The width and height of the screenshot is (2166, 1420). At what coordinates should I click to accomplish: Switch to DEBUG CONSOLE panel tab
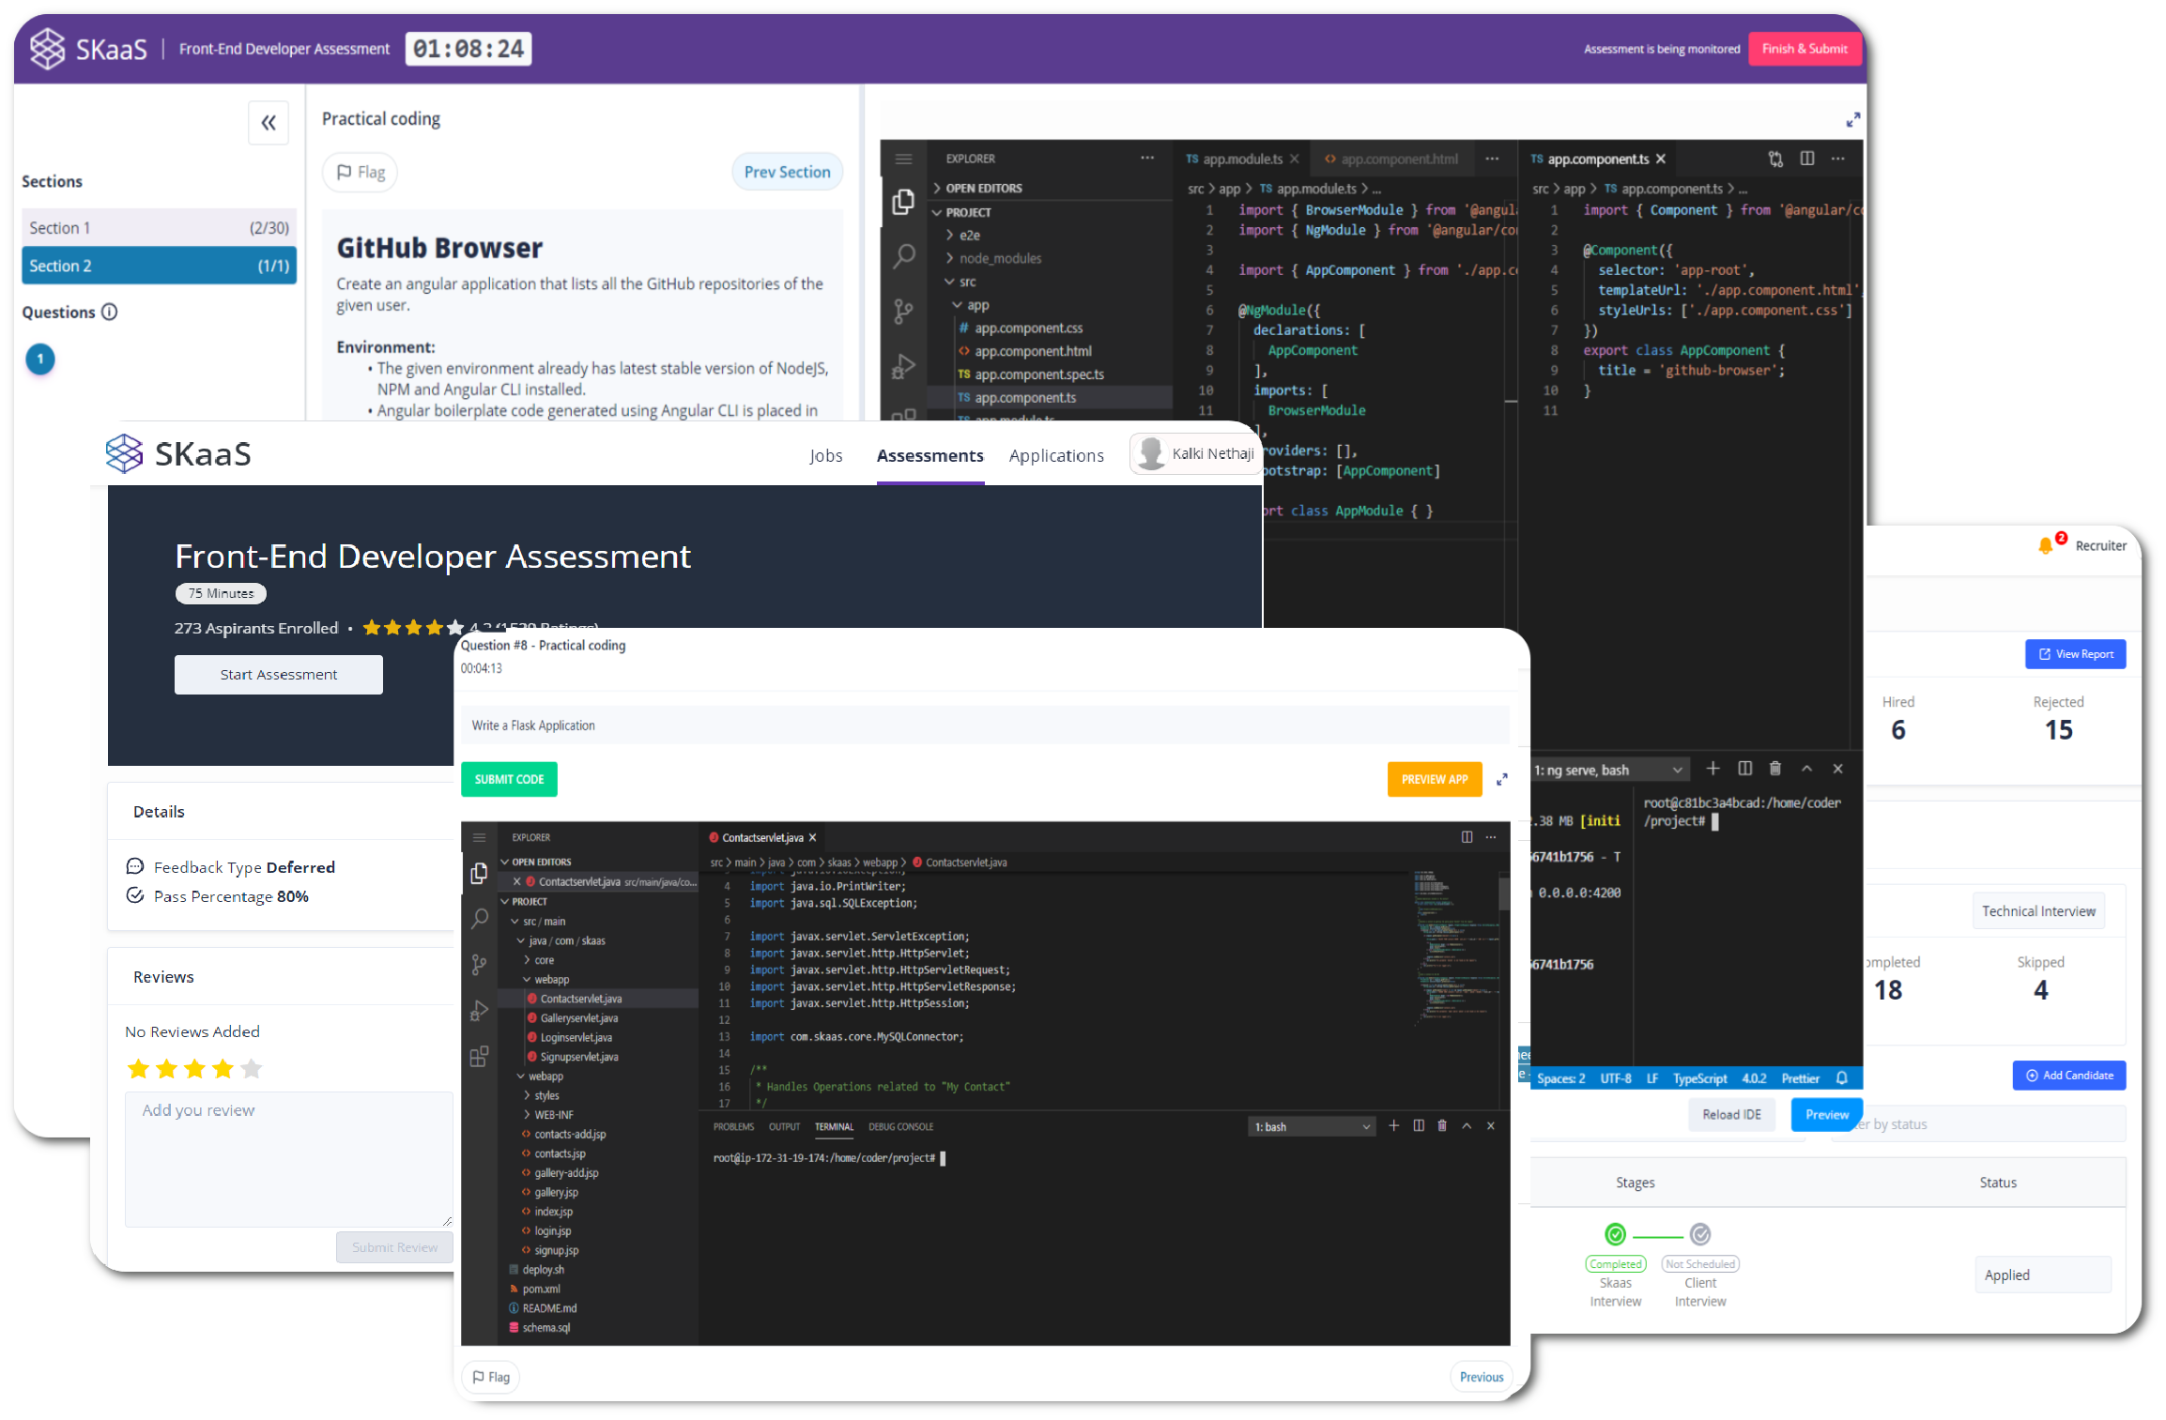coord(900,1126)
